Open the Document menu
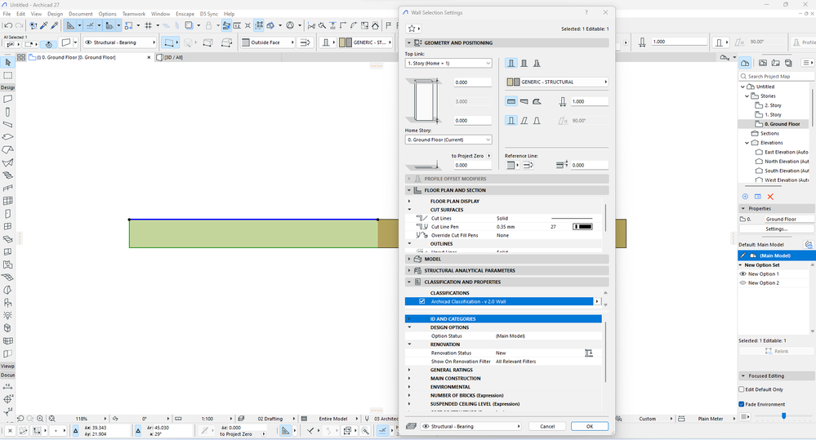Screen dimensions: 816x440 point(81,14)
